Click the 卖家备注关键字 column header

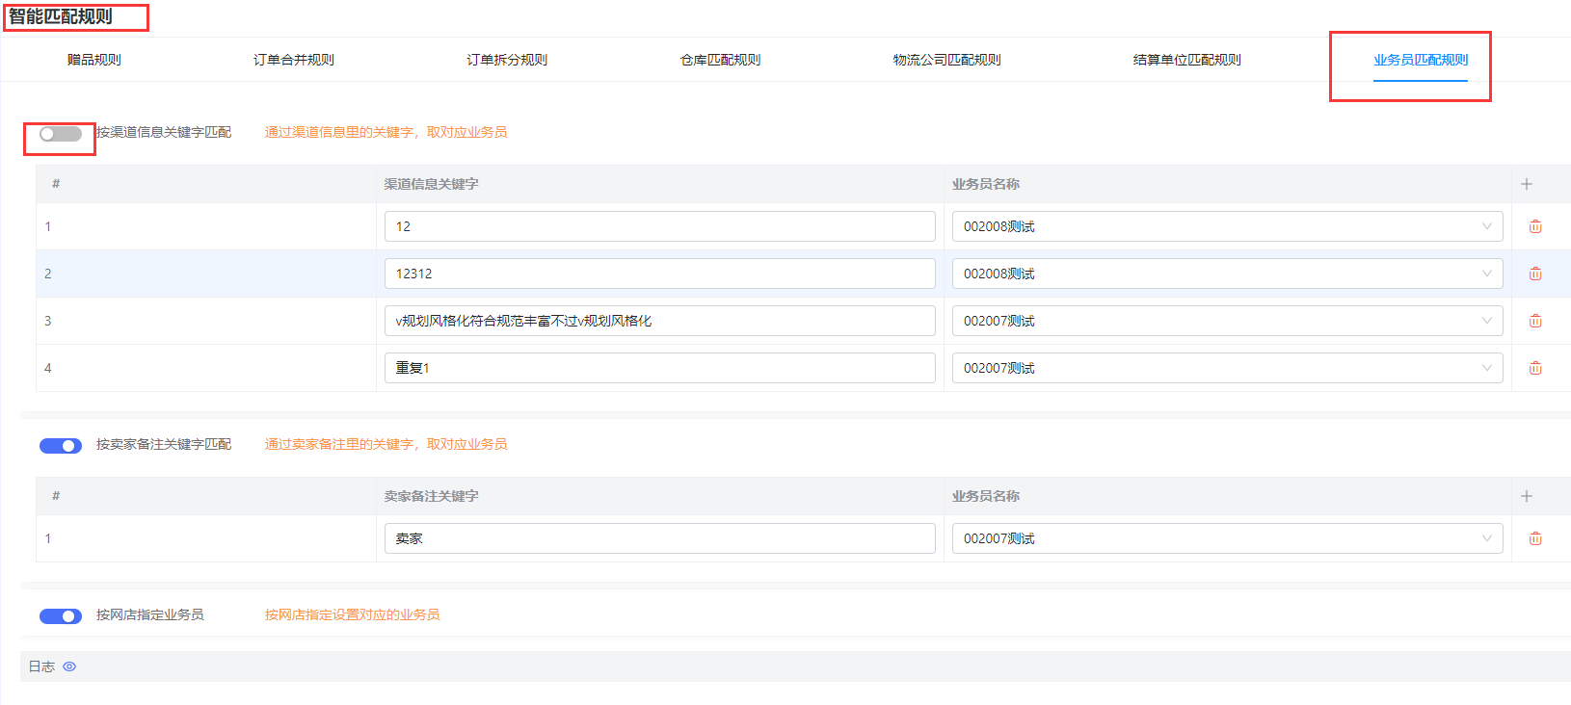pyautogui.click(x=431, y=496)
